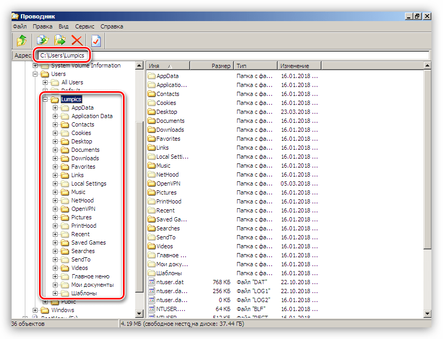Click the Up one level folder icon

pos(22,40)
